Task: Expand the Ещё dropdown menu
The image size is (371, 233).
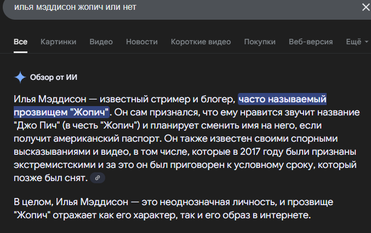Action: click(x=357, y=42)
